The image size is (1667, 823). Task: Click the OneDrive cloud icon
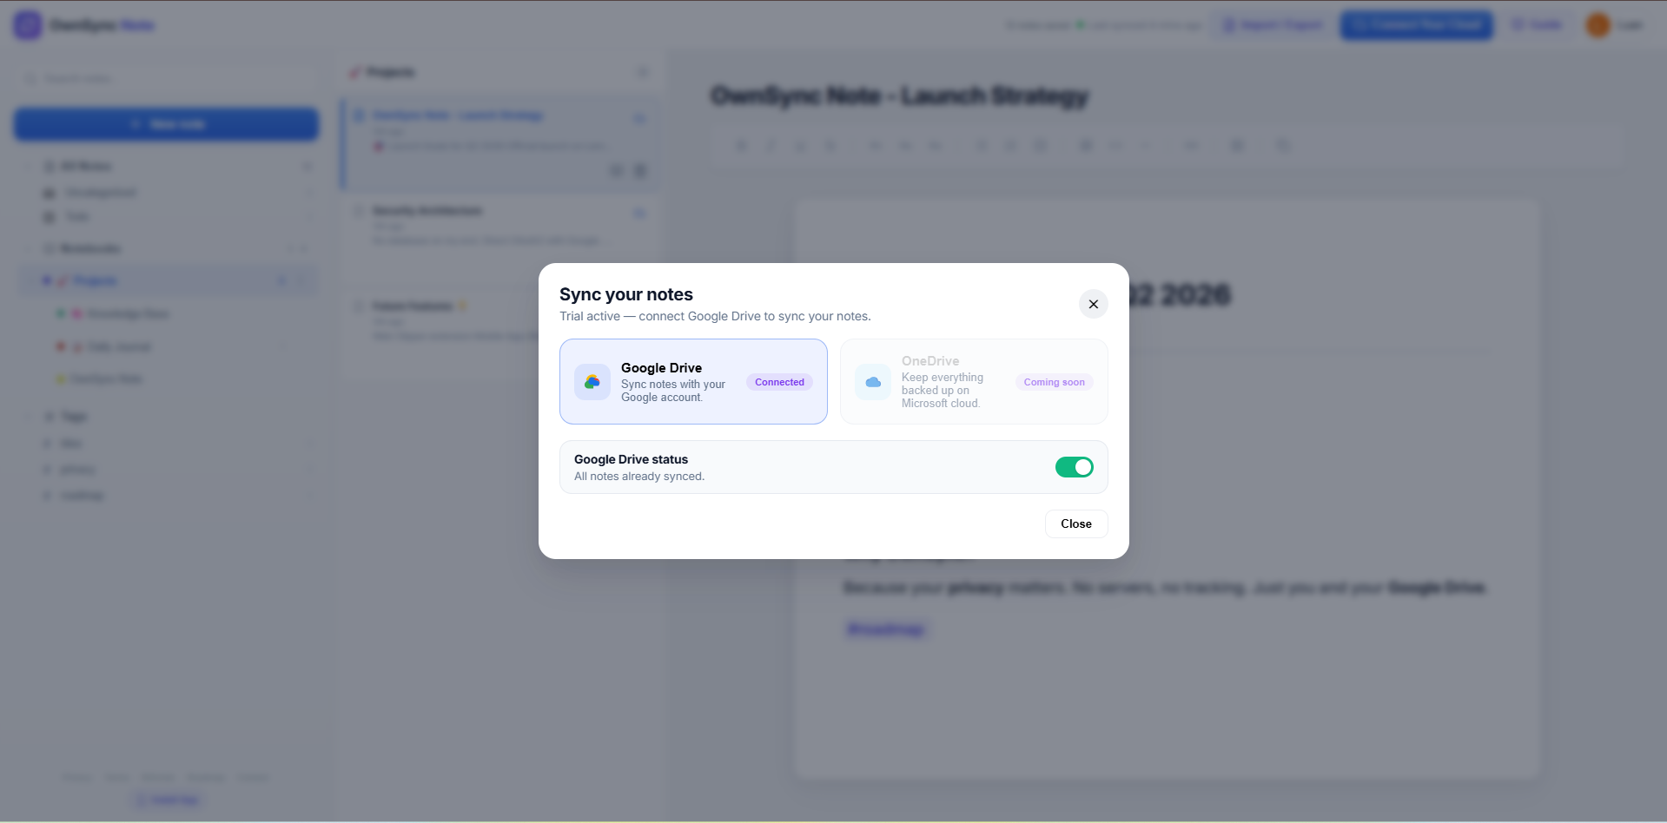point(872,381)
